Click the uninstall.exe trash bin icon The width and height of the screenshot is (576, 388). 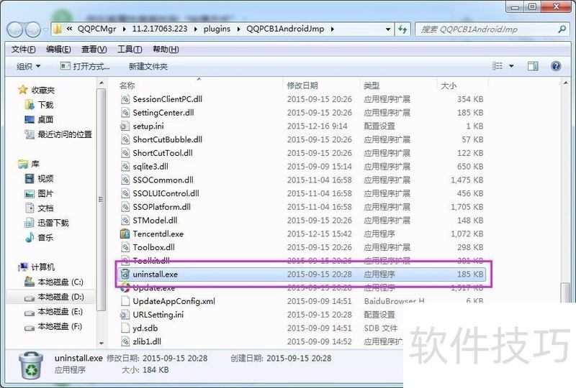(125, 274)
